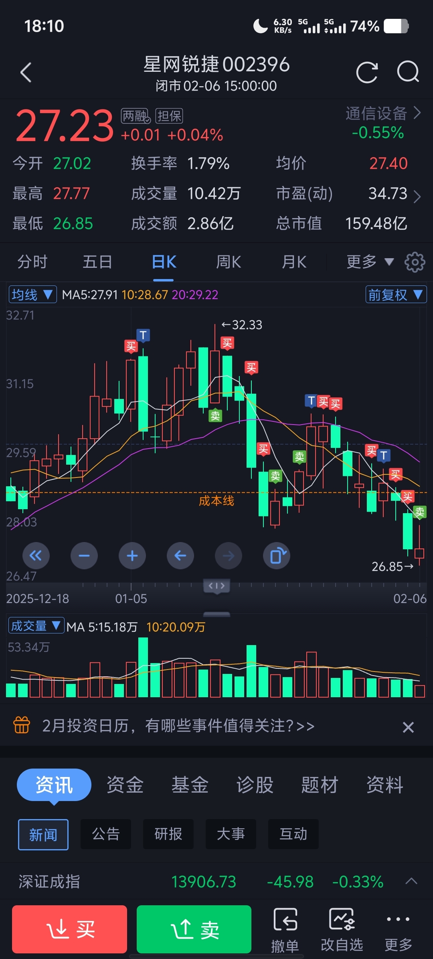Open 基金 section tab

[190, 785]
